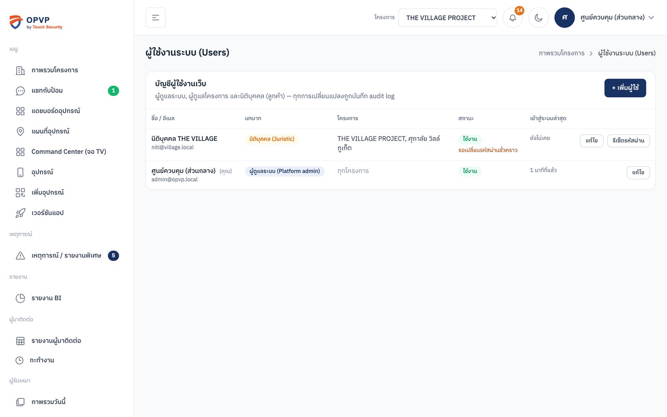Open THE VILLAGE PROJECT project dropdown
The width and height of the screenshot is (667, 417).
coord(447,18)
